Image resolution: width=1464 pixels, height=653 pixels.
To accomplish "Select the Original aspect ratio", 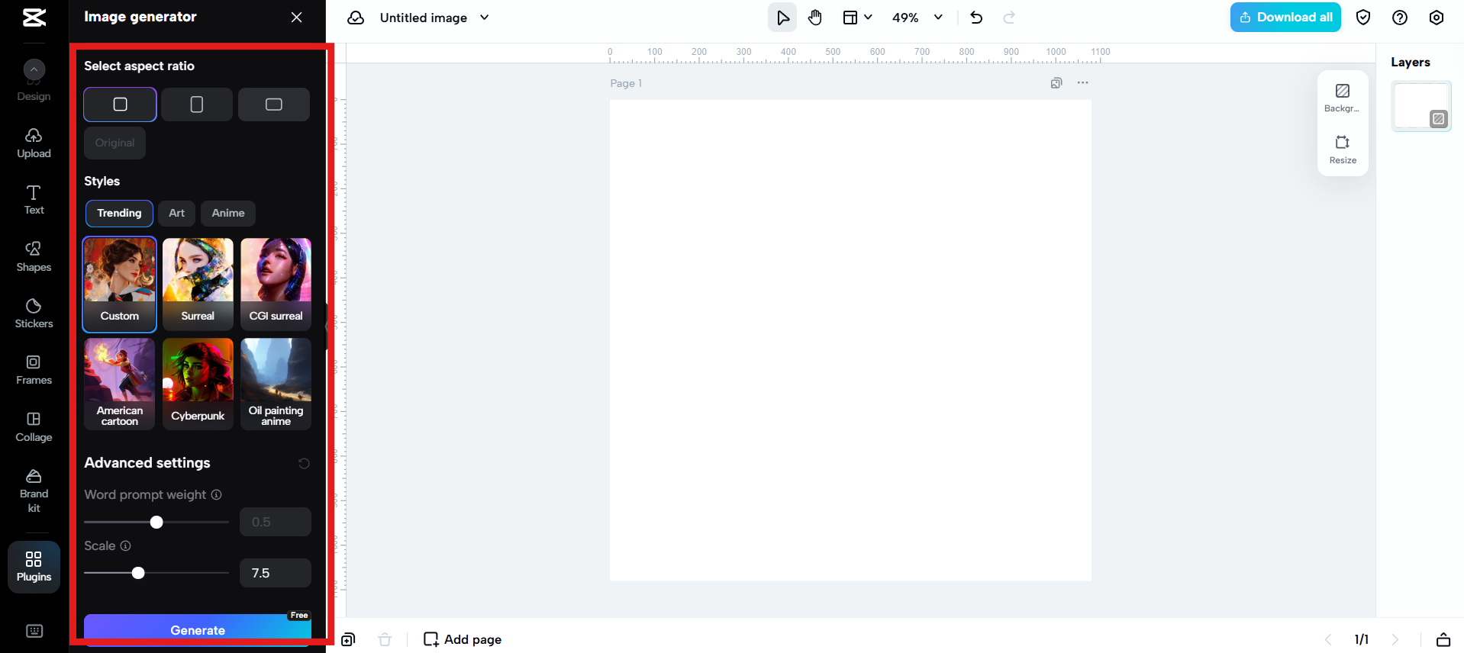I will (x=114, y=143).
